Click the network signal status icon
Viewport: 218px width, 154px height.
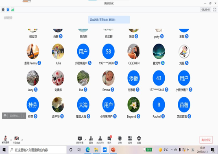(13, 10)
